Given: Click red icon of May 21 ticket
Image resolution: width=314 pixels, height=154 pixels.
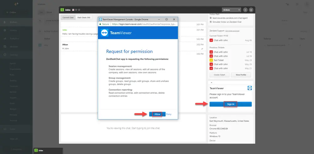Looking at the screenshot, I should (211, 68).
